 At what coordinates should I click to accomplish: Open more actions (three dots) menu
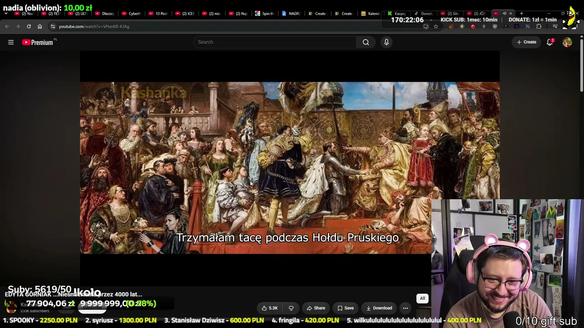(405, 308)
